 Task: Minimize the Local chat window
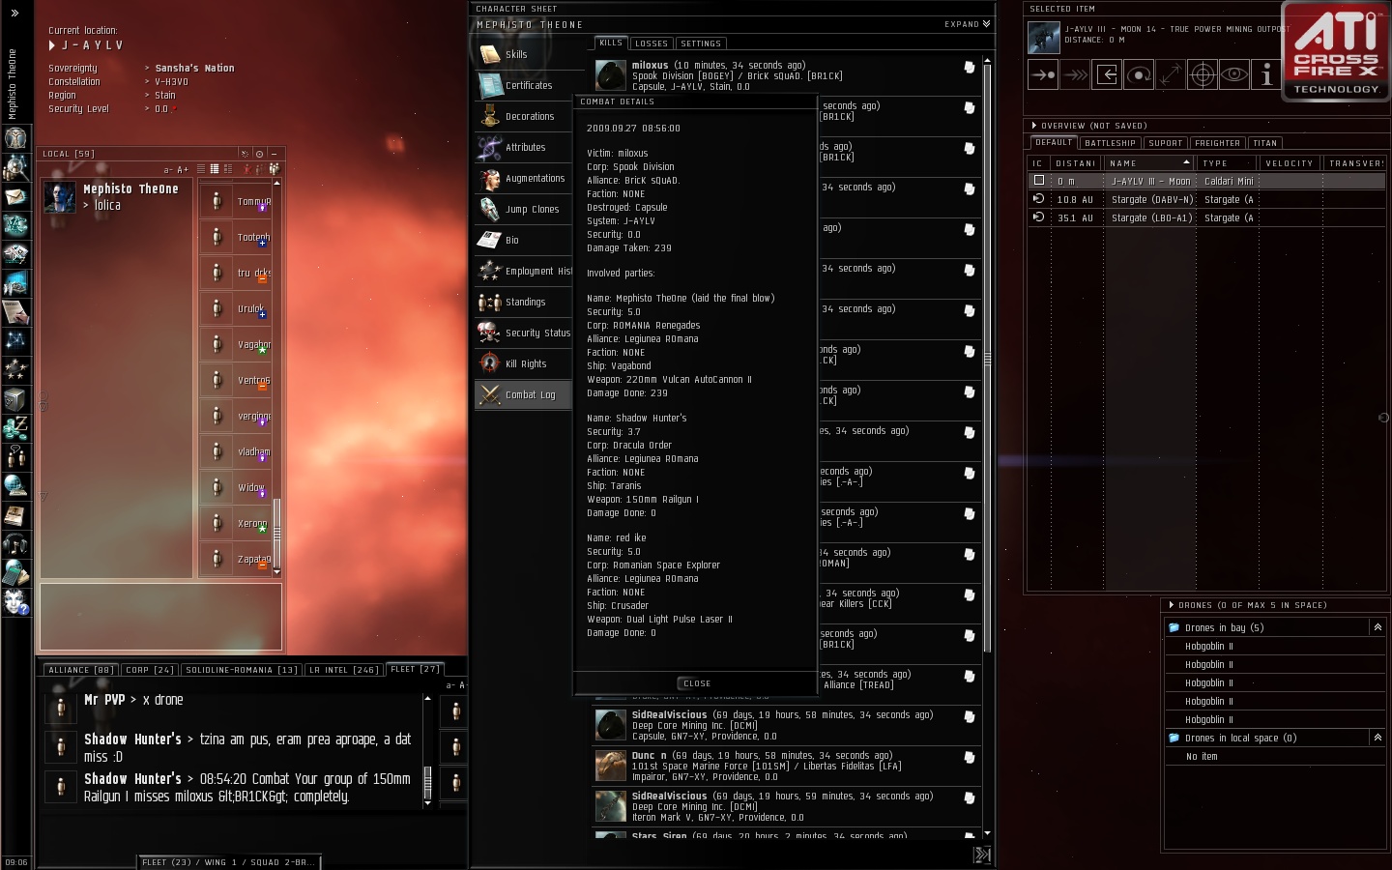click(275, 154)
